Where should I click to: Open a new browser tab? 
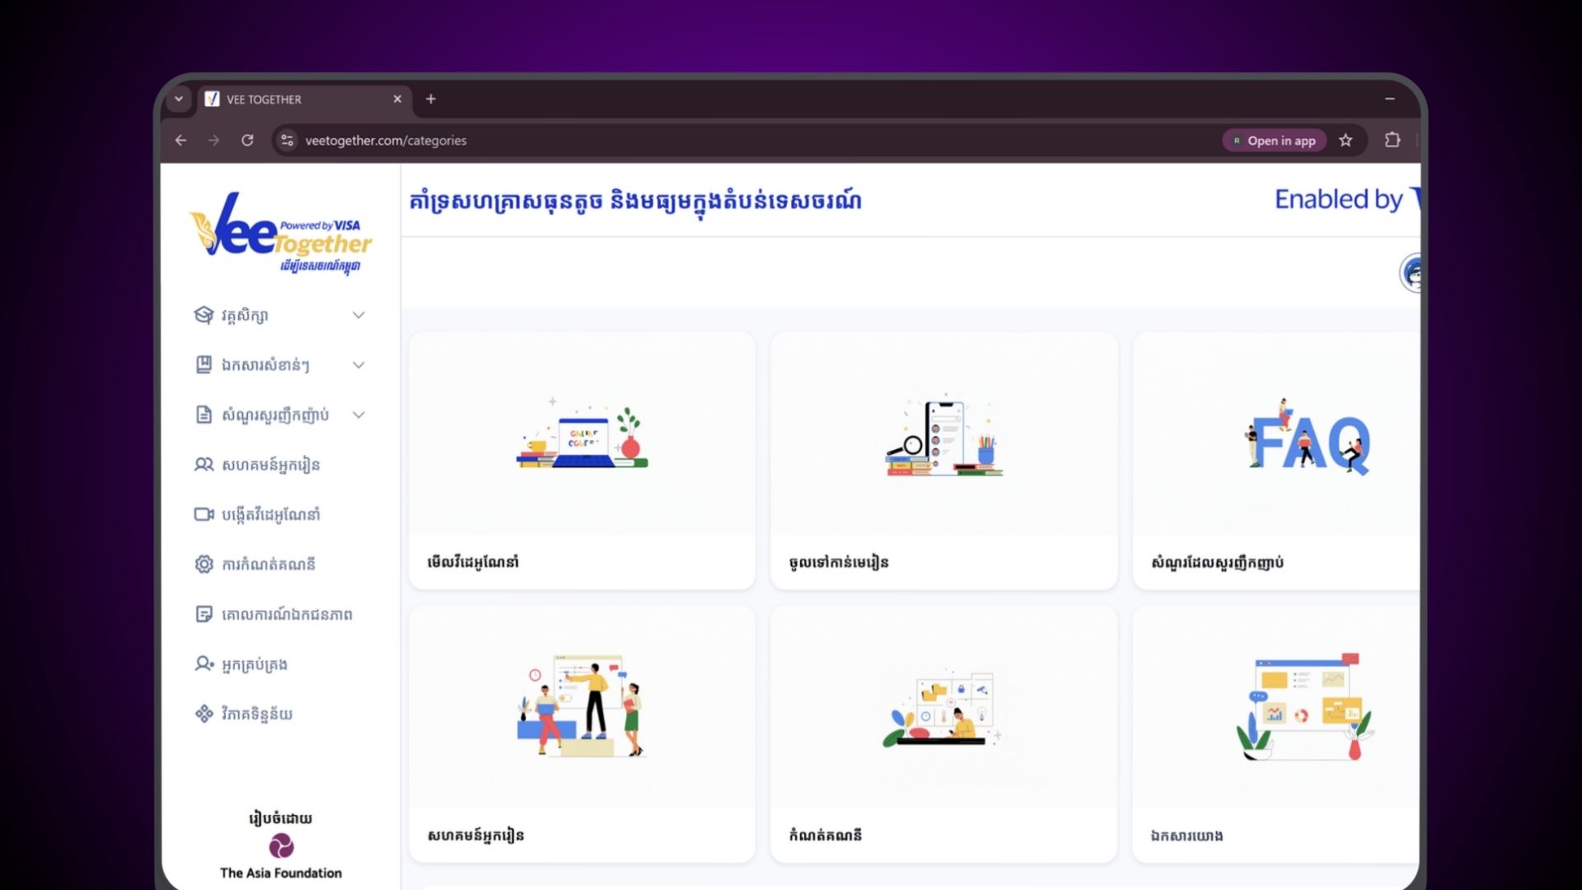[x=430, y=99]
